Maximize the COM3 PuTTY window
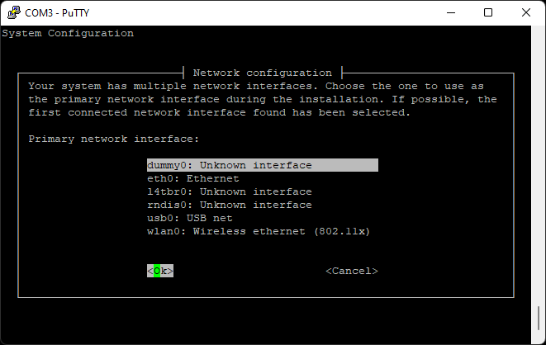Image resolution: width=546 pixels, height=345 pixels. tap(488, 12)
